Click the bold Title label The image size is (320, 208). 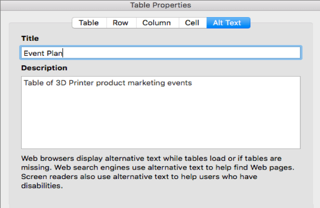(x=30, y=38)
